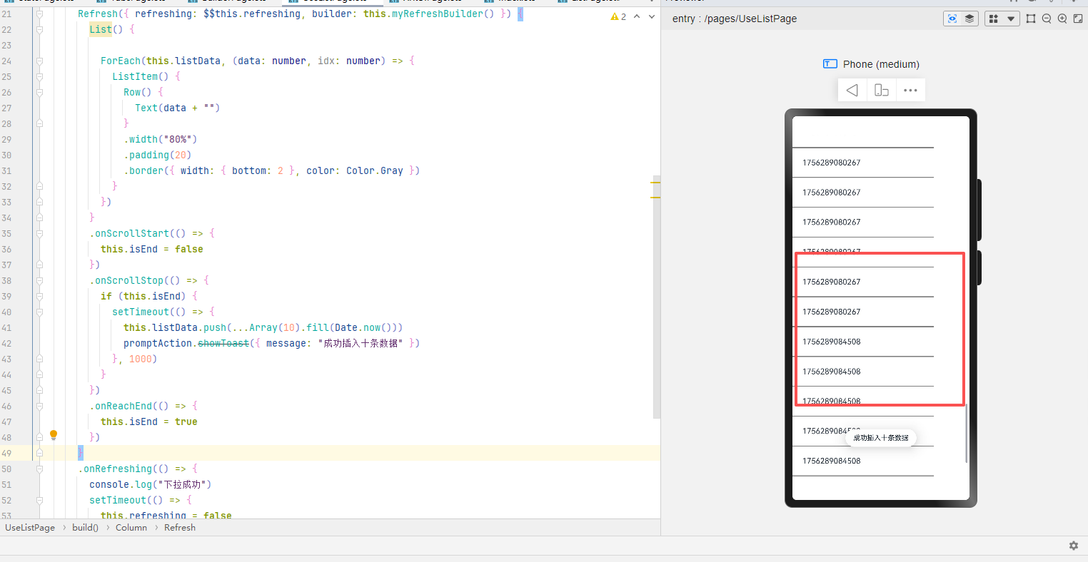
Task: Select UseListPage in the breadcrumb bar
Action: click(x=30, y=528)
